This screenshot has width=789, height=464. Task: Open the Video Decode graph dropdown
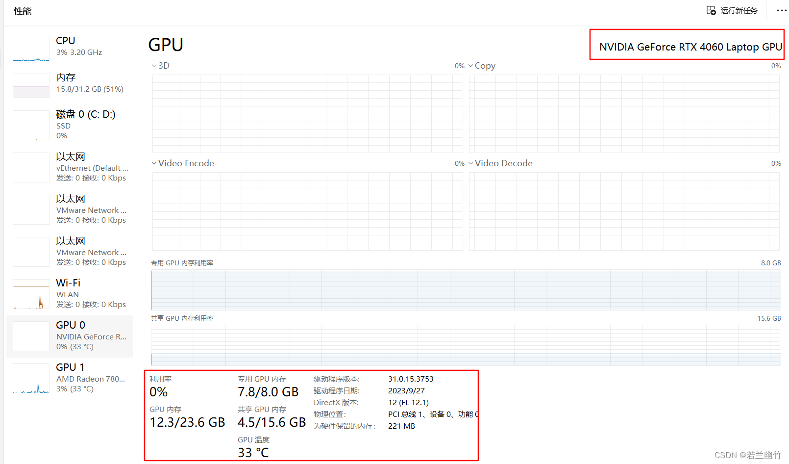(471, 163)
